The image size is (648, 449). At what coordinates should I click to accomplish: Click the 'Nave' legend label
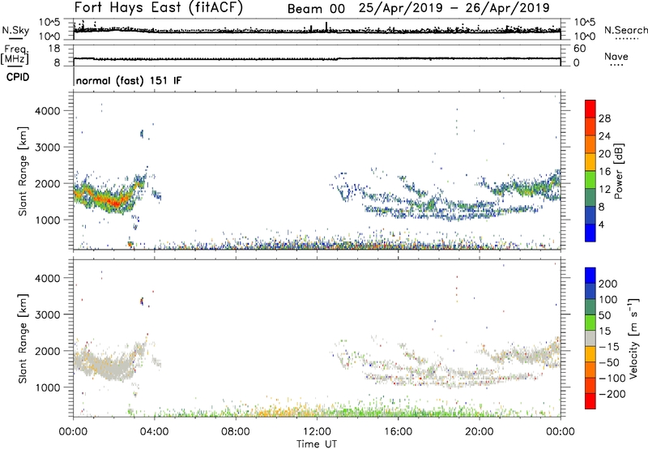click(x=616, y=57)
